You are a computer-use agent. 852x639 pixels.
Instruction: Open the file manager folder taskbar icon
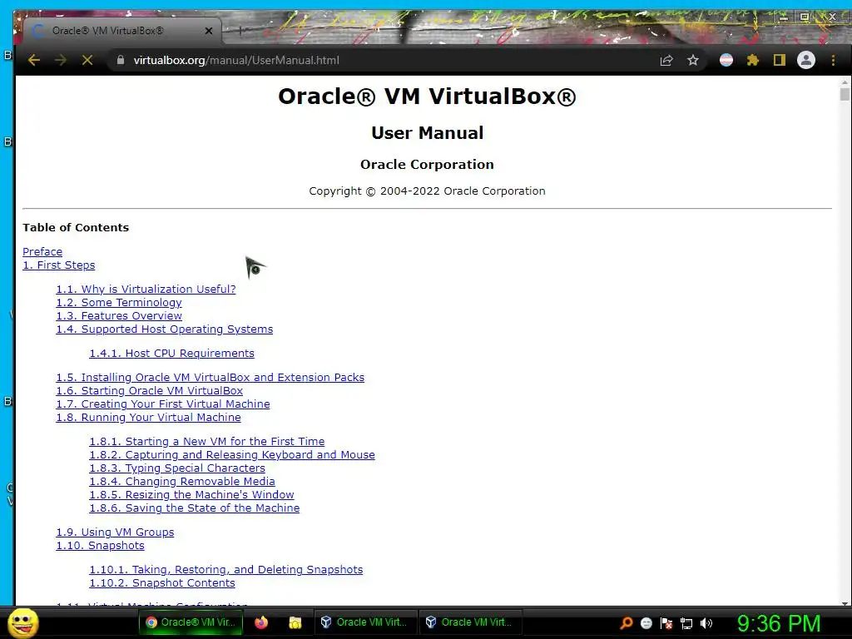coord(295,622)
